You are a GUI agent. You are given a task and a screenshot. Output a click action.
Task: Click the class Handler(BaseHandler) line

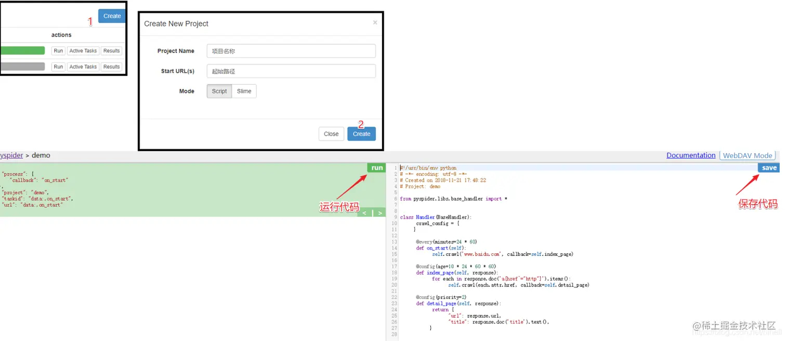(436, 217)
